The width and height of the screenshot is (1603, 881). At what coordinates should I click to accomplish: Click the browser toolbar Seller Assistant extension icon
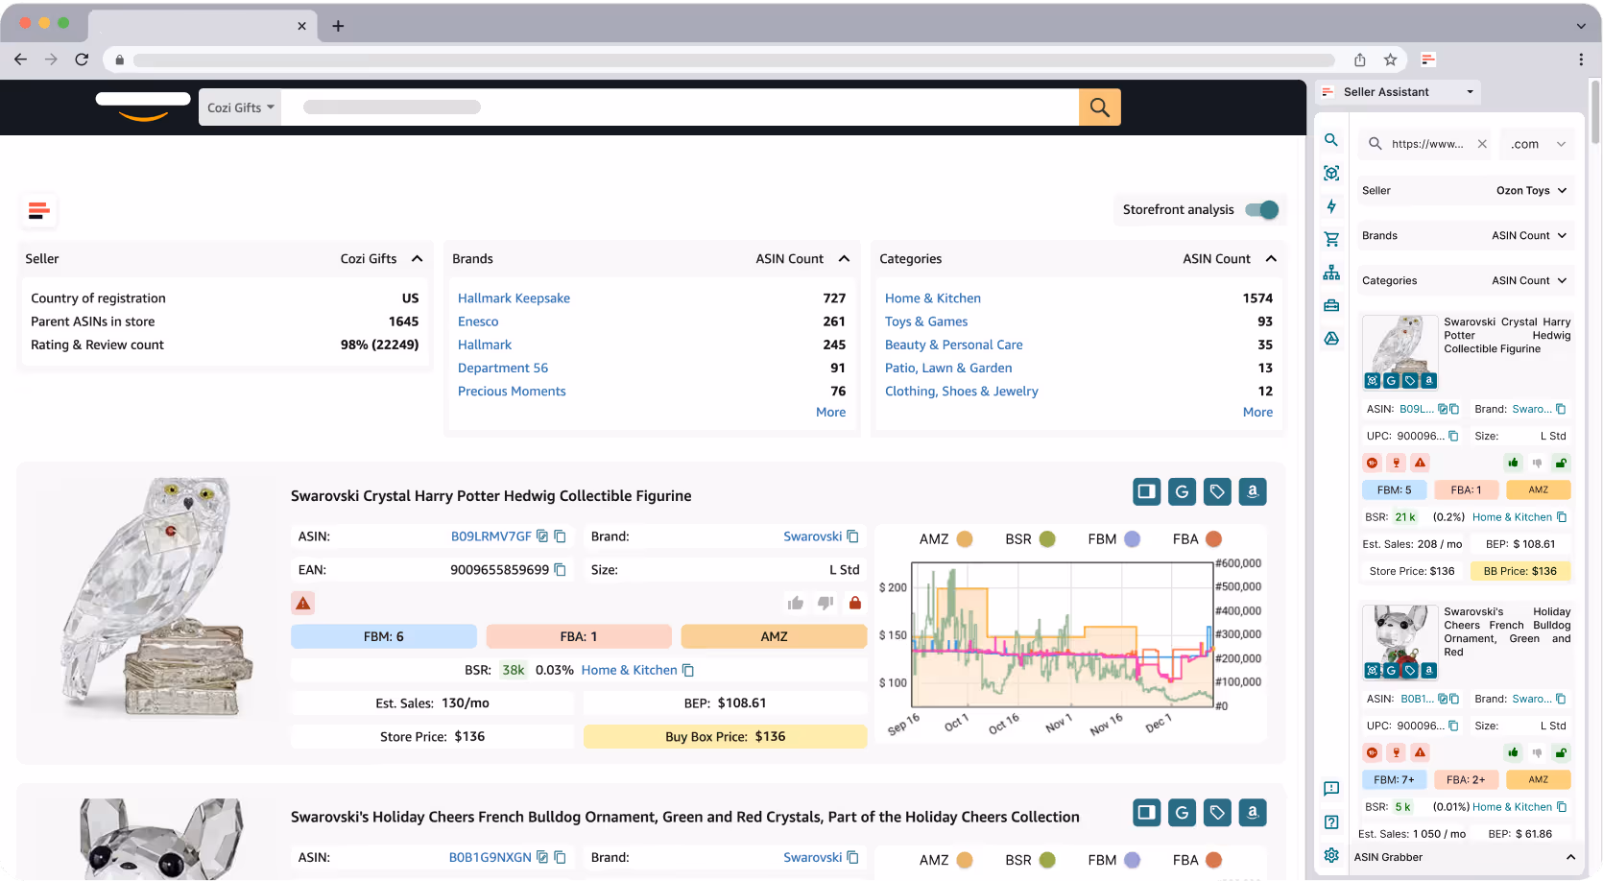pos(1428,60)
